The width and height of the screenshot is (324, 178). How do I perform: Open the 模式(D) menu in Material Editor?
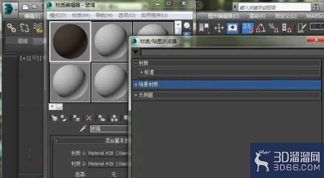coord(58,15)
